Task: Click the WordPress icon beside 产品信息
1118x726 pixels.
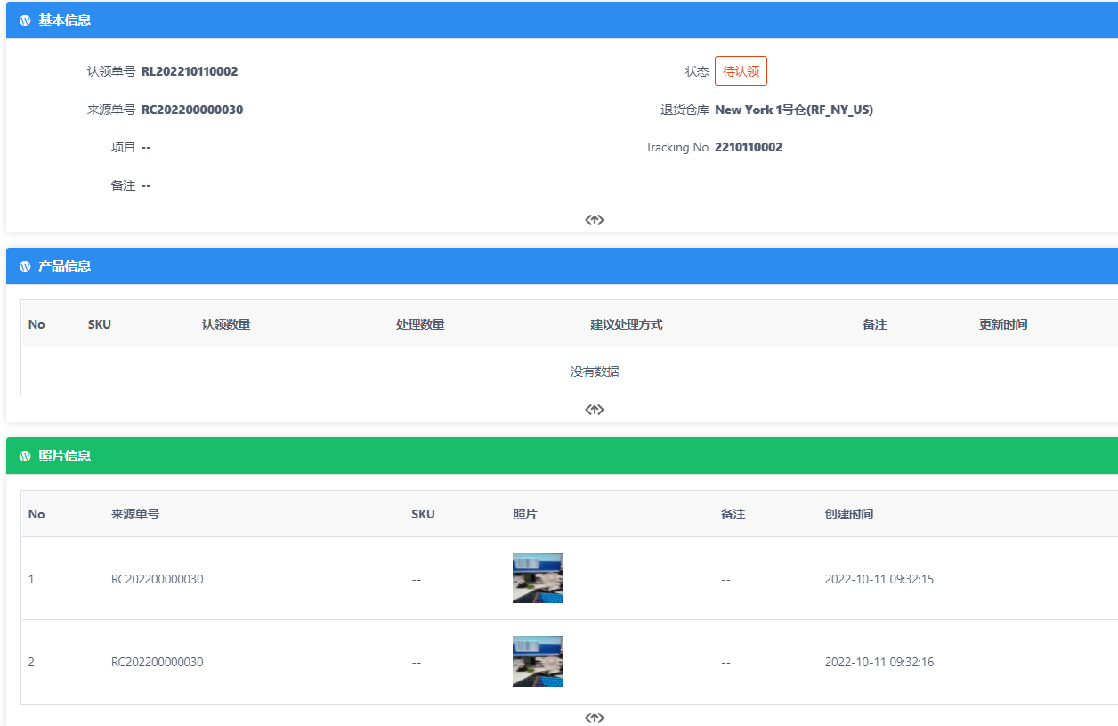Action: [25, 266]
